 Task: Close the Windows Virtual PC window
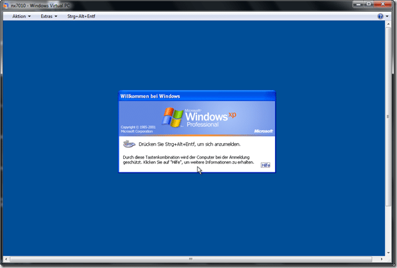(x=383, y=4)
